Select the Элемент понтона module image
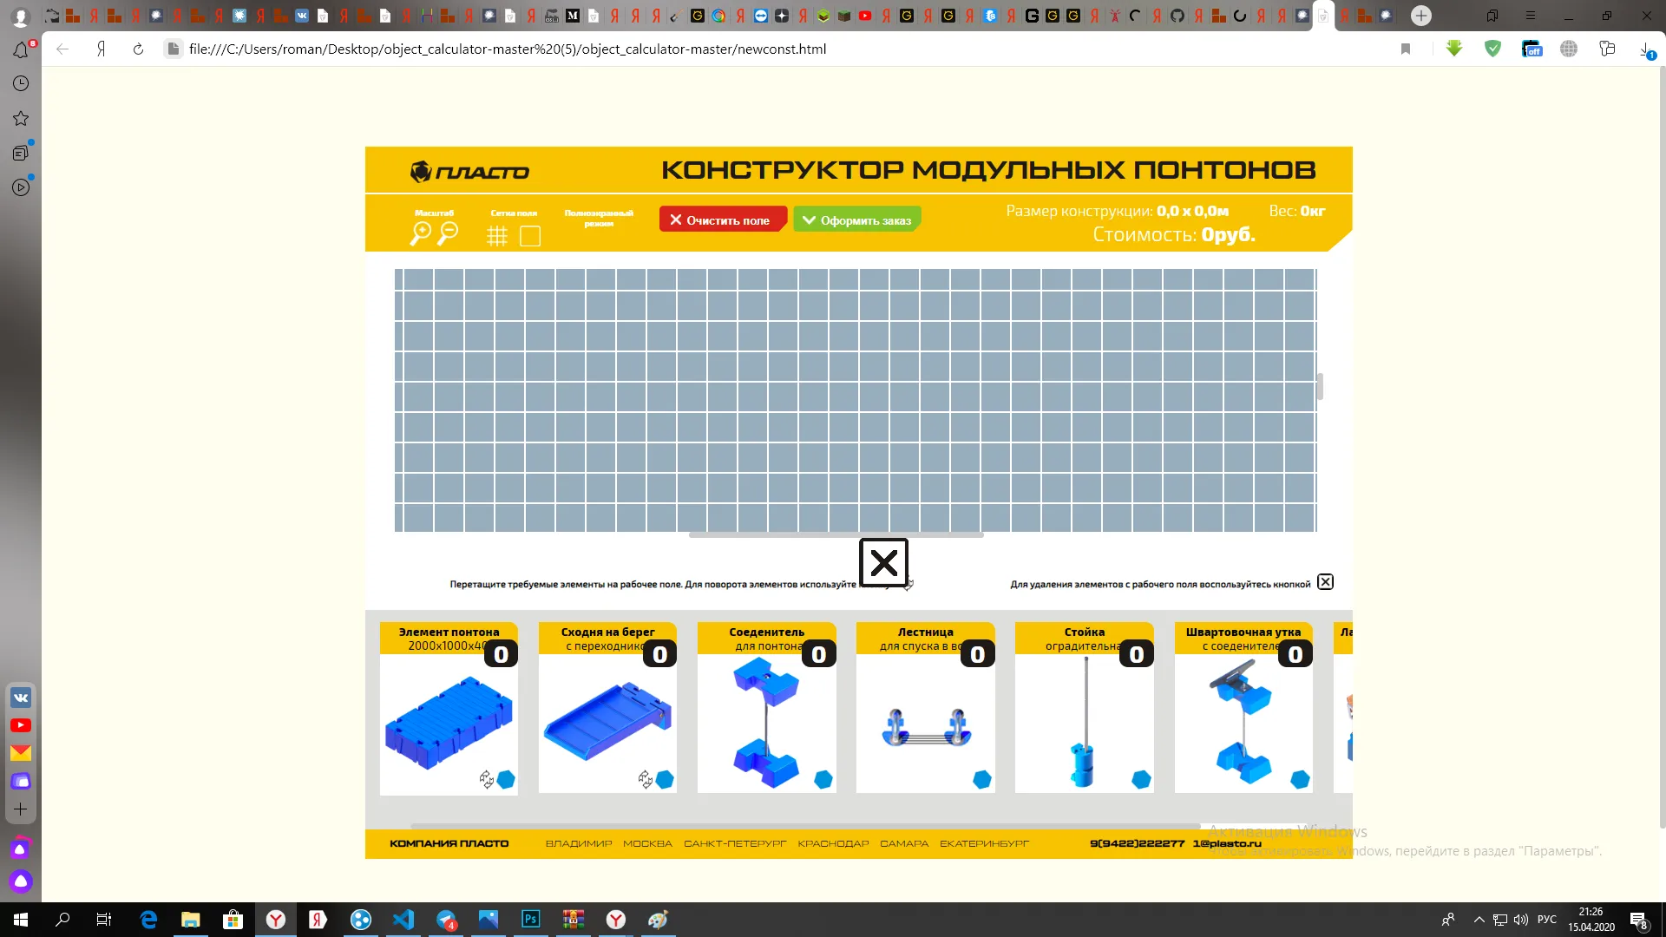The image size is (1666, 937). point(449,724)
